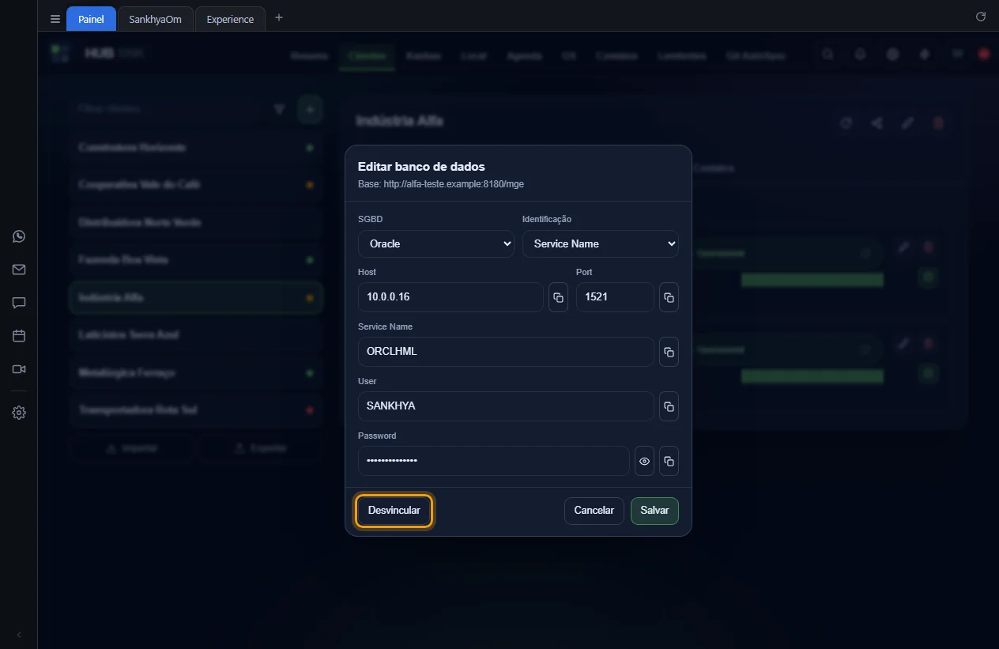The height and width of the screenshot is (649, 999).
Task: Show the password with the eye icon
Action: click(644, 461)
